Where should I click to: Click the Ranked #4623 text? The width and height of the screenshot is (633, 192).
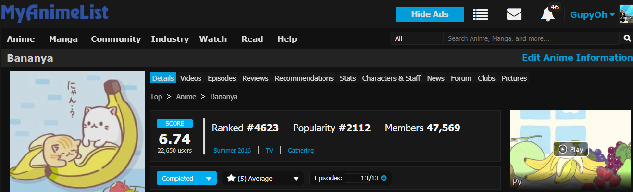click(245, 128)
